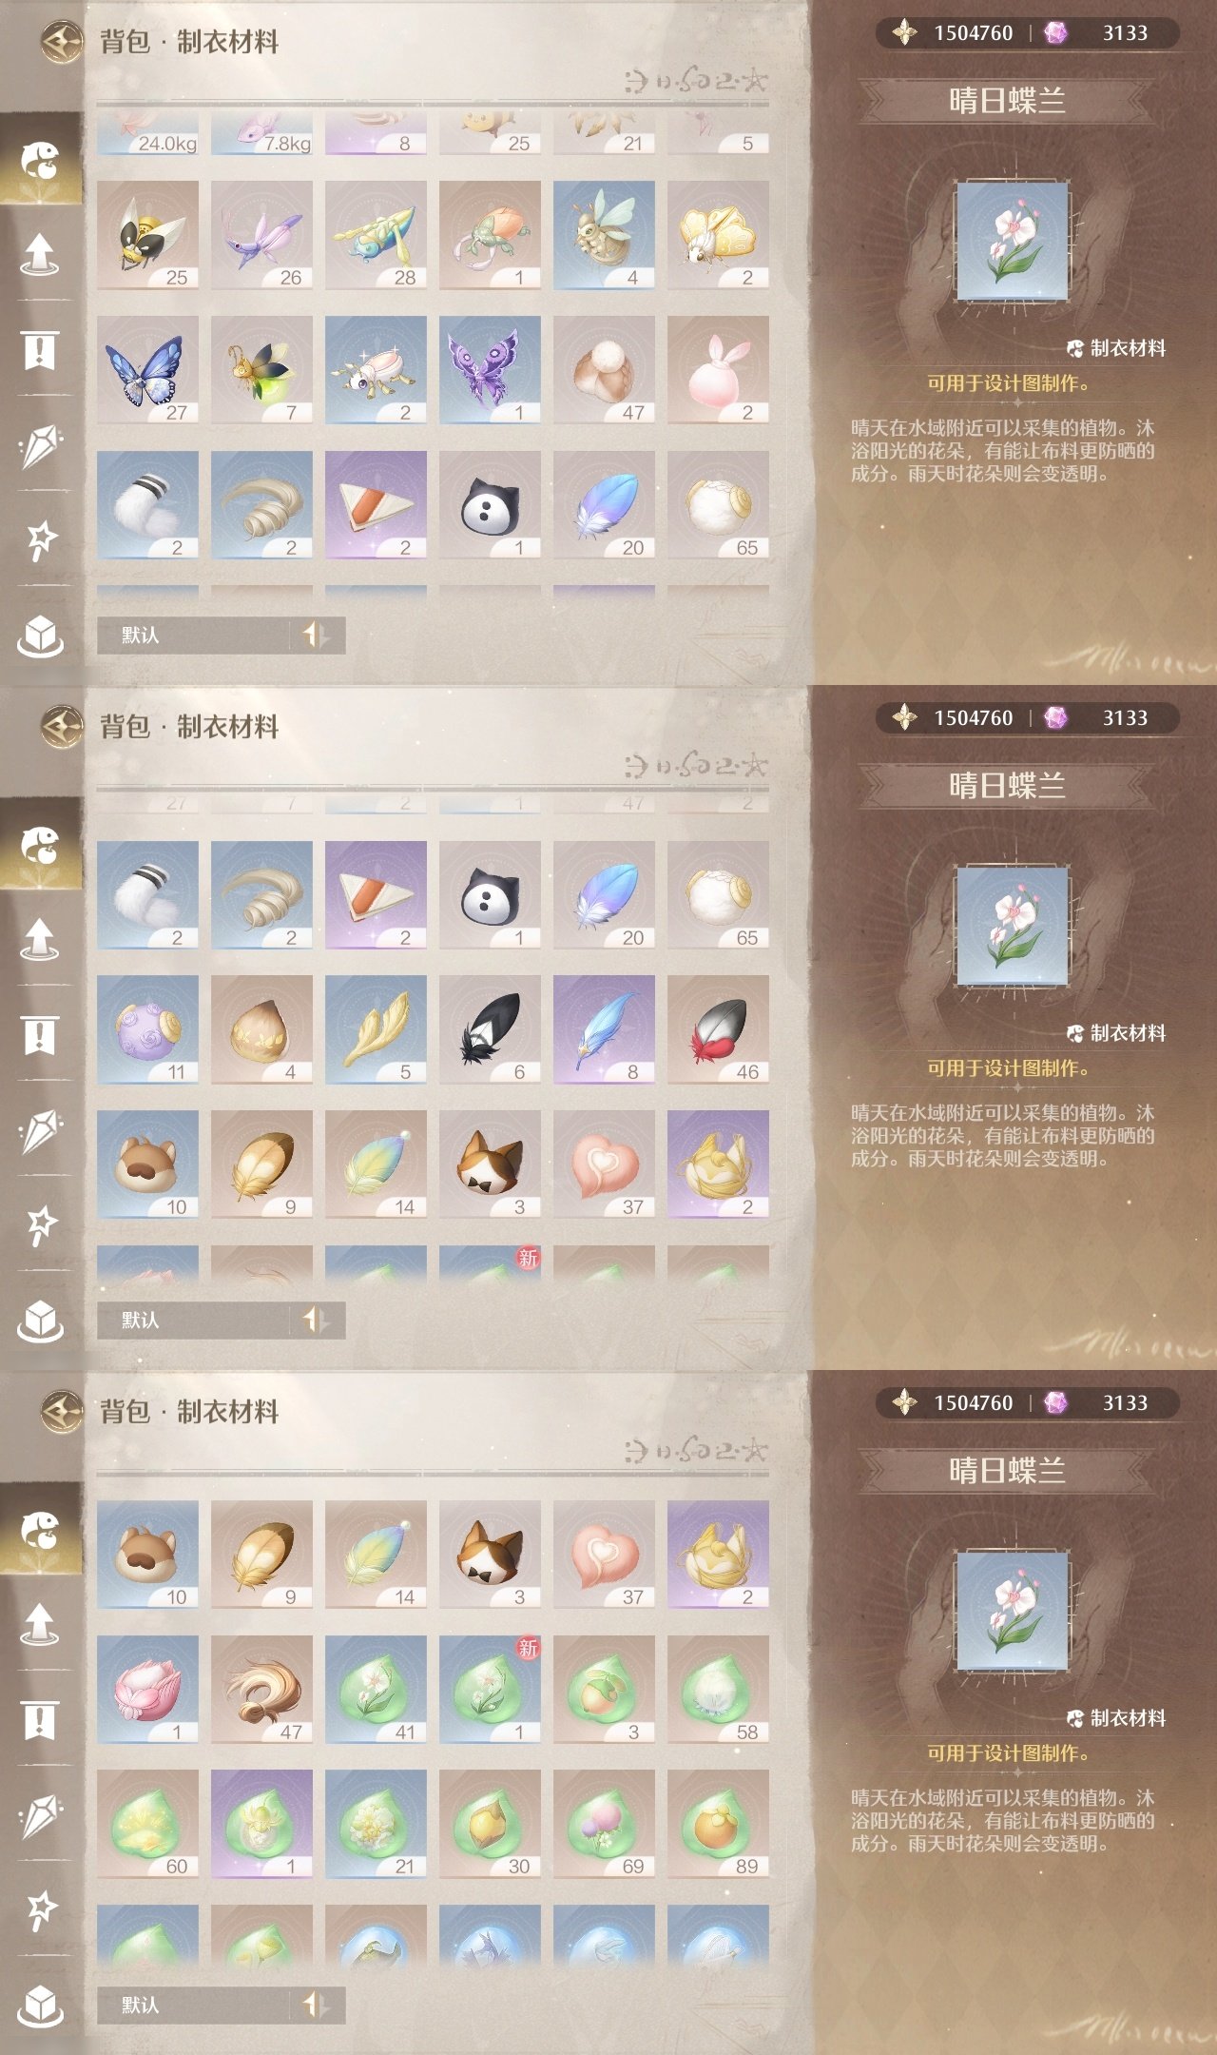Pick the purple flower ball with count 11
This screenshot has width=1217, height=2055.
point(147,1029)
